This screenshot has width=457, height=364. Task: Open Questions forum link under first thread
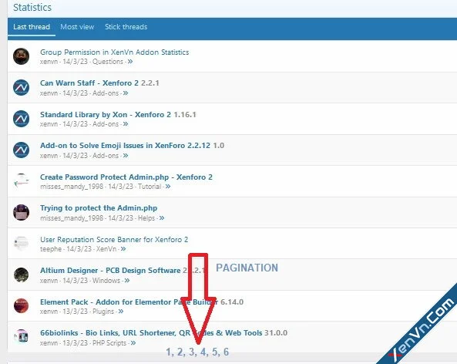[108, 62]
